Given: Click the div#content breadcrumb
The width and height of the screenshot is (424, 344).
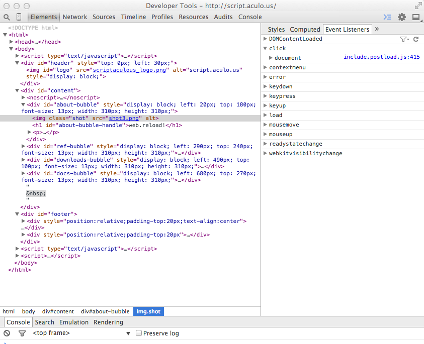Looking at the screenshot, I should (x=58, y=311).
